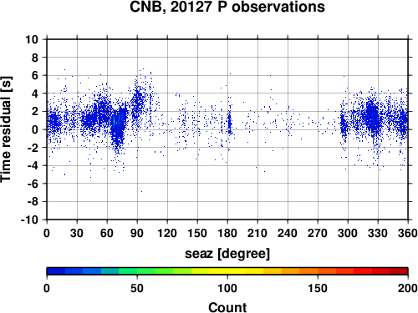The width and height of the screenshot is (418, 313).
Task: Click the x-axis tick label 330
Action: tap(378, 233)
